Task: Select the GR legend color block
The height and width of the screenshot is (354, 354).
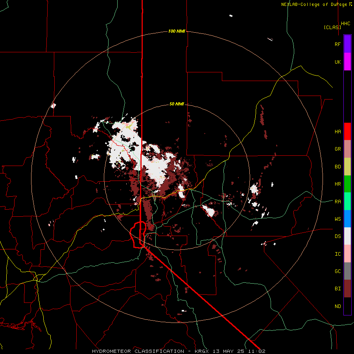Action: (x=347, y=149)
